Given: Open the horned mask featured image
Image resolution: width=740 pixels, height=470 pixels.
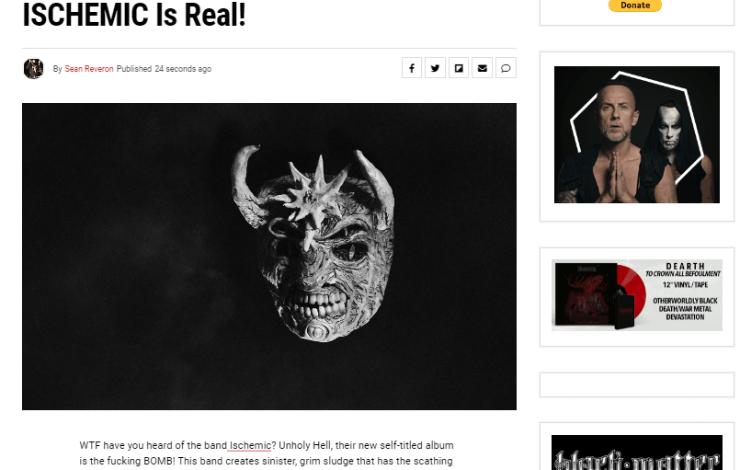Looking at the screenshot, I should (269, 257).
